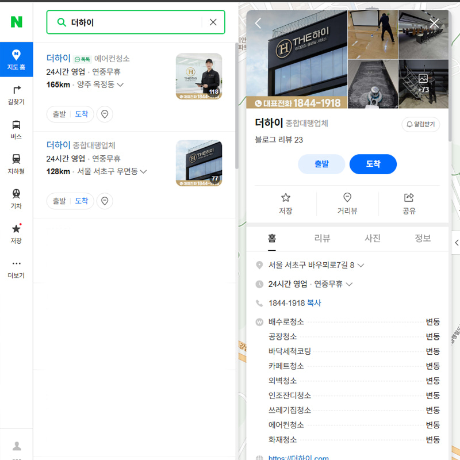Click the 인조잔디청소 price row
Viewport: 460px width, 460px height.
[x=354, y=396]
